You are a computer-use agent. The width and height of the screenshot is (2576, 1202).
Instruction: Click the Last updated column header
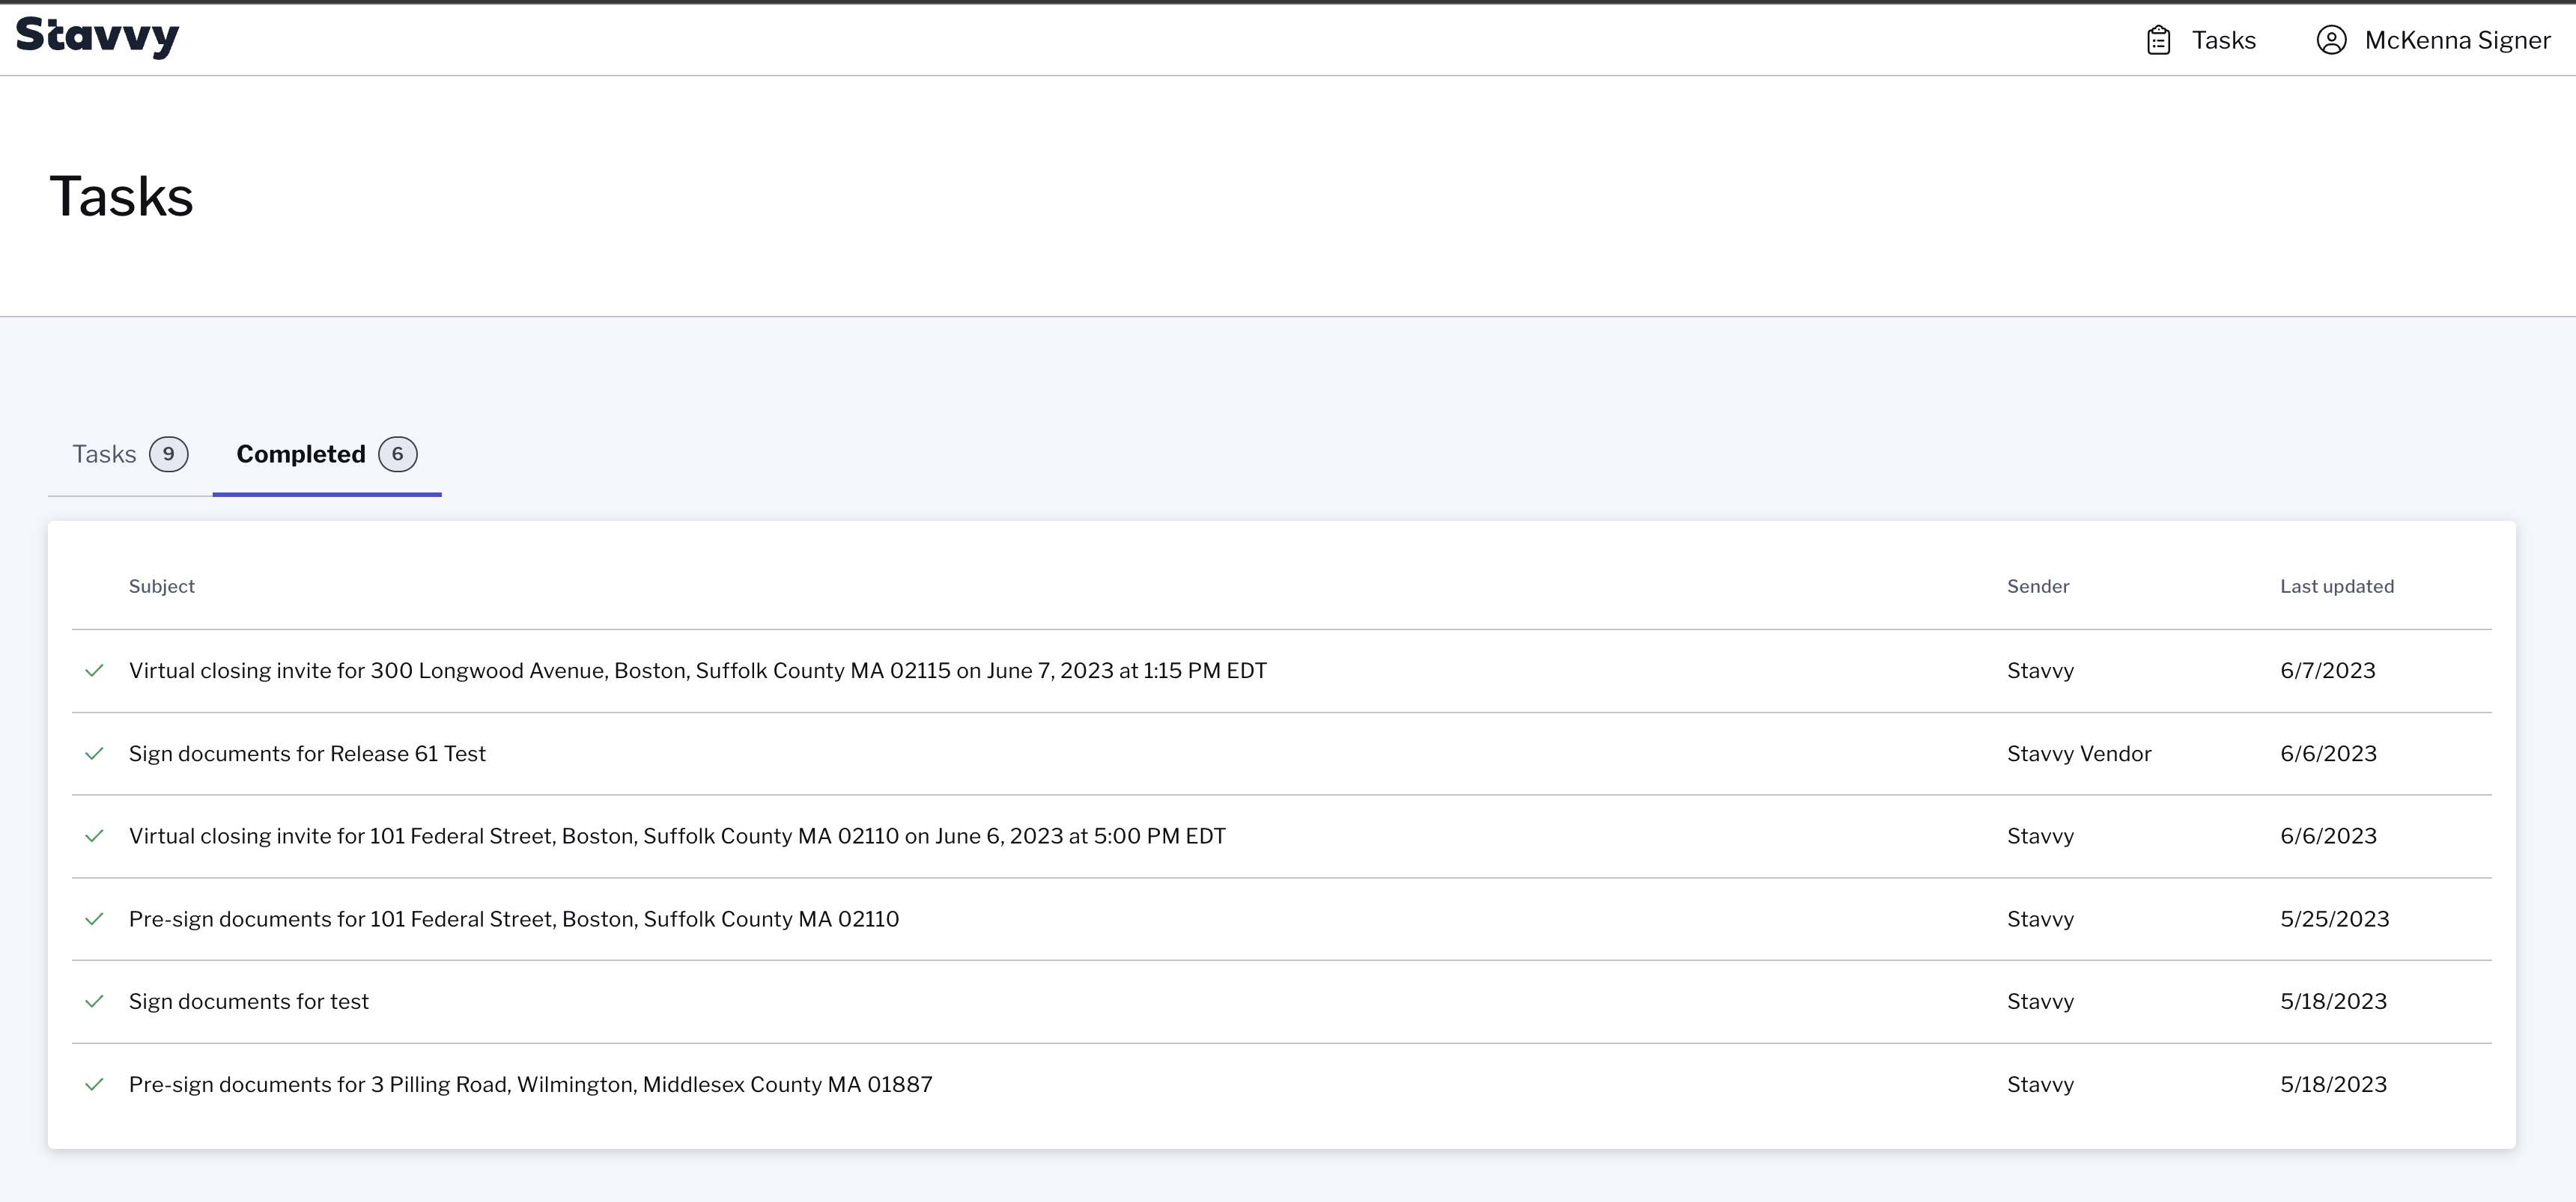(x=2337, y=587)
